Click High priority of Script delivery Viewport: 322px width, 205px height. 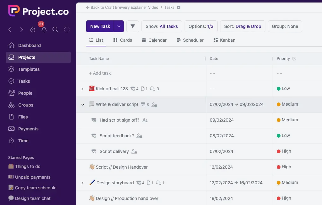point(284,151)
